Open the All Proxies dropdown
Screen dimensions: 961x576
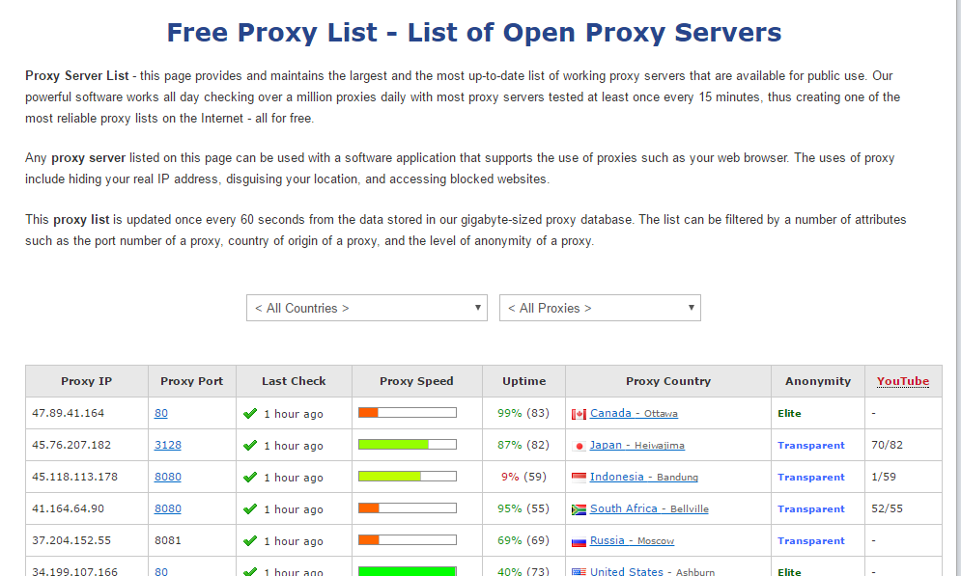(600, 308)
